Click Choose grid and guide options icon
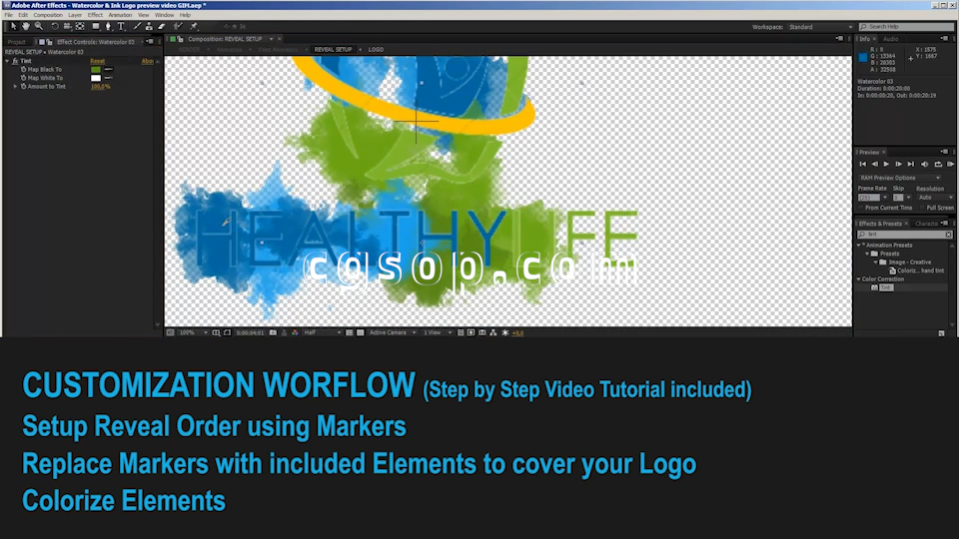Image resolution: width=959 pixels, height=539 pixels. pos(216,332)
